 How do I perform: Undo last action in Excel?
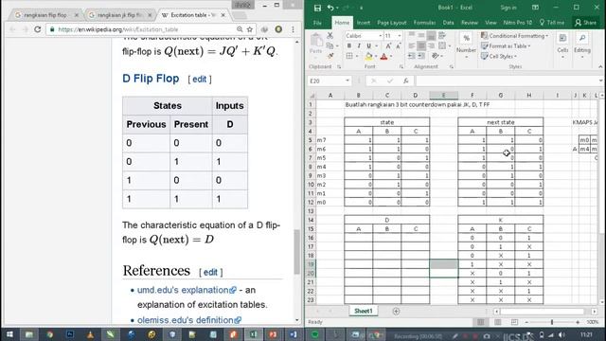[x=330, y=8]
